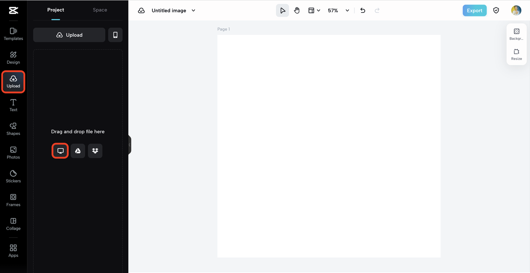Open the Text sidebar panel
Image resolution: width=530 pixels, height=273 pixels.
[x=13, y=105]
